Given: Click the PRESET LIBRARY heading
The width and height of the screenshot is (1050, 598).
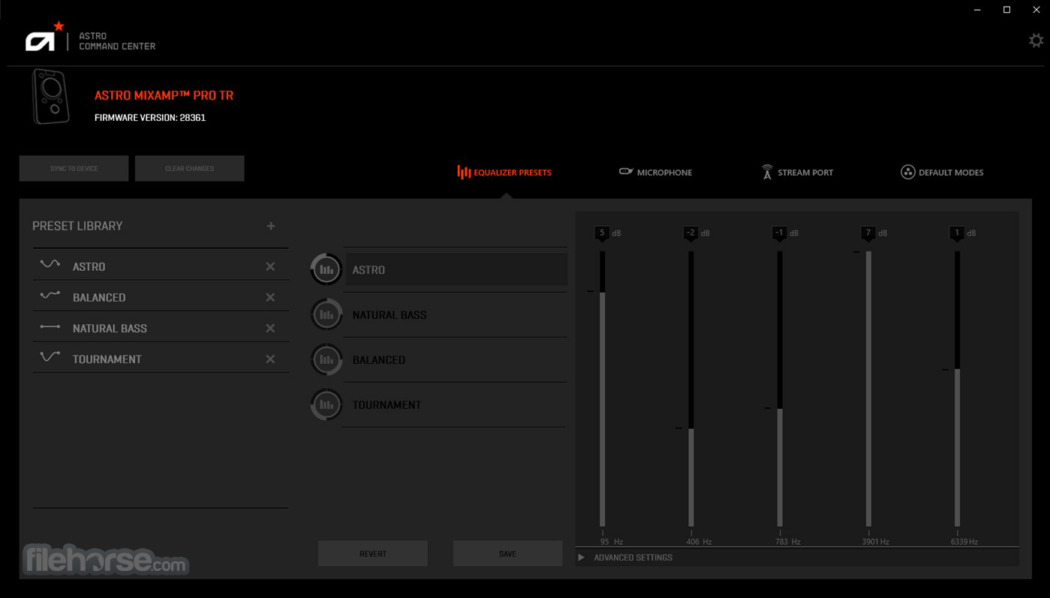Looking at the screenshot, I should (x=77, y=226).
